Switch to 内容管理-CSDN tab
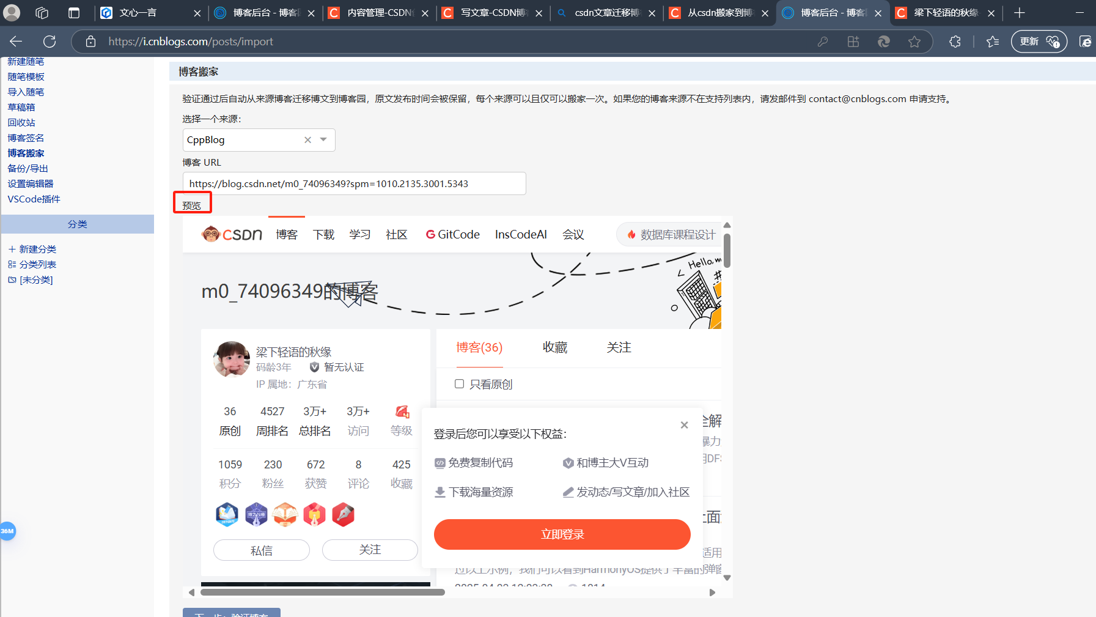 tap(379, 13)
